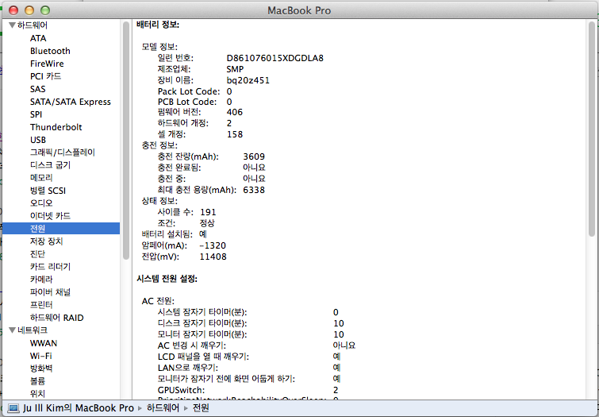Screen dimensions: 599x417
Task: Select 저장 장치 in the sidebar
Action: (46, 241)
